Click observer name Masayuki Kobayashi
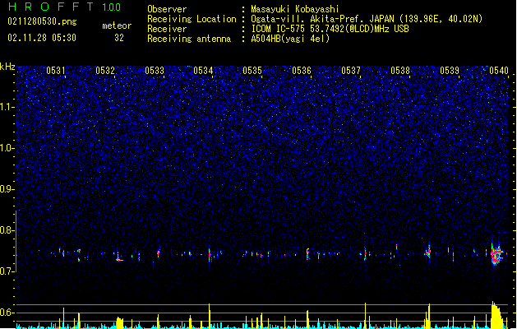This screenshot has height=329, width=517. point(295,9)
